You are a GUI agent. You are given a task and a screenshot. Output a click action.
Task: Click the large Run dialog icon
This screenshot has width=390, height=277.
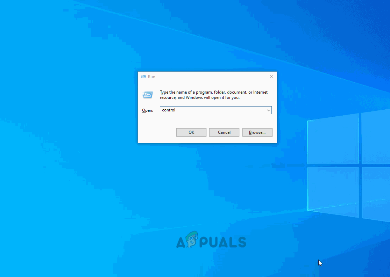pos(148,95)
